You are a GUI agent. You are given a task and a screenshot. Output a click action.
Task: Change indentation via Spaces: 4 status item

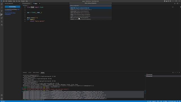coord(154,101)
